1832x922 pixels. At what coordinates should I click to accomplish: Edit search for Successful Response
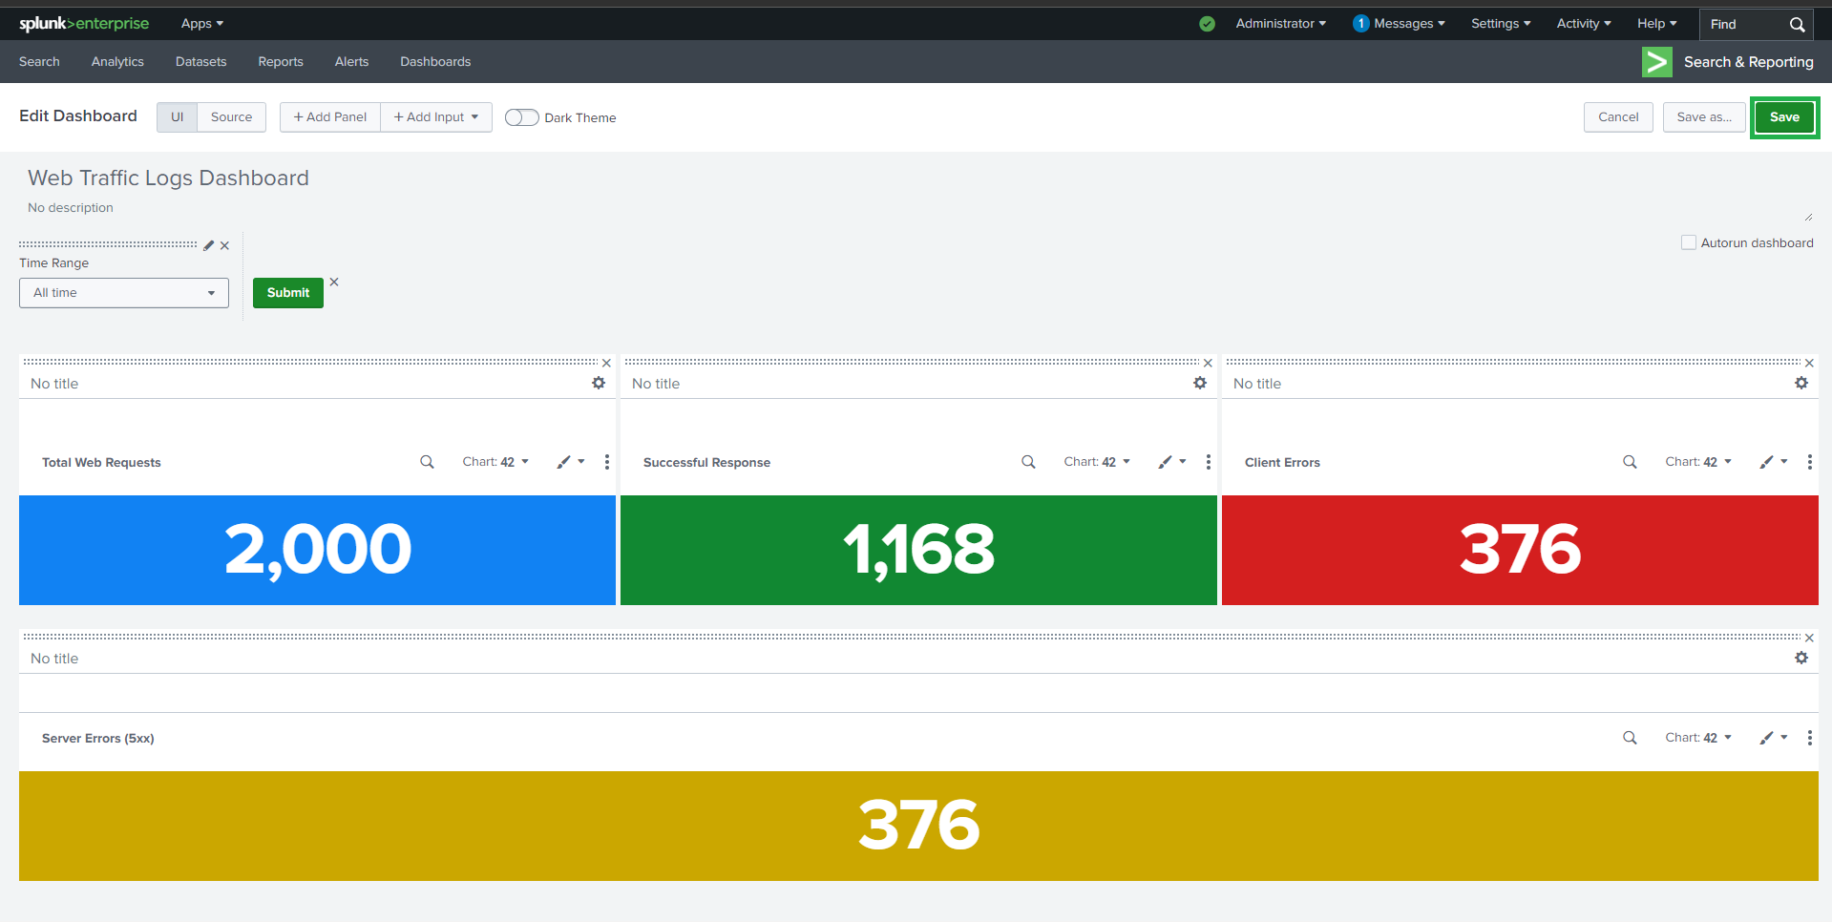click(x=1028, y=462)
